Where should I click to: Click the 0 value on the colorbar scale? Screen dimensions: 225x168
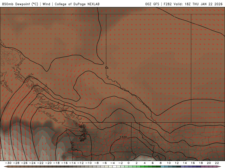click(x=129, y=163)
